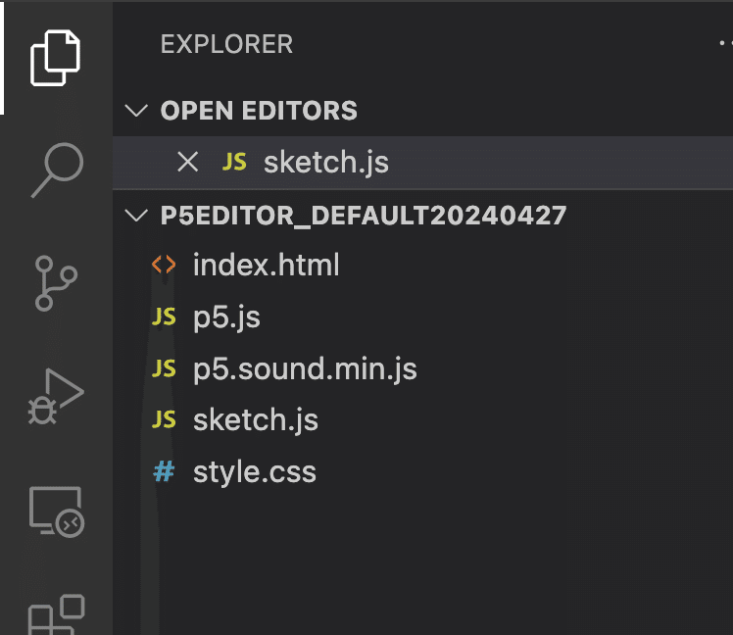This screenshot has height=635, width=733.
Task: Open p5.sound.min.js file
Action: (x=422, y=368)
